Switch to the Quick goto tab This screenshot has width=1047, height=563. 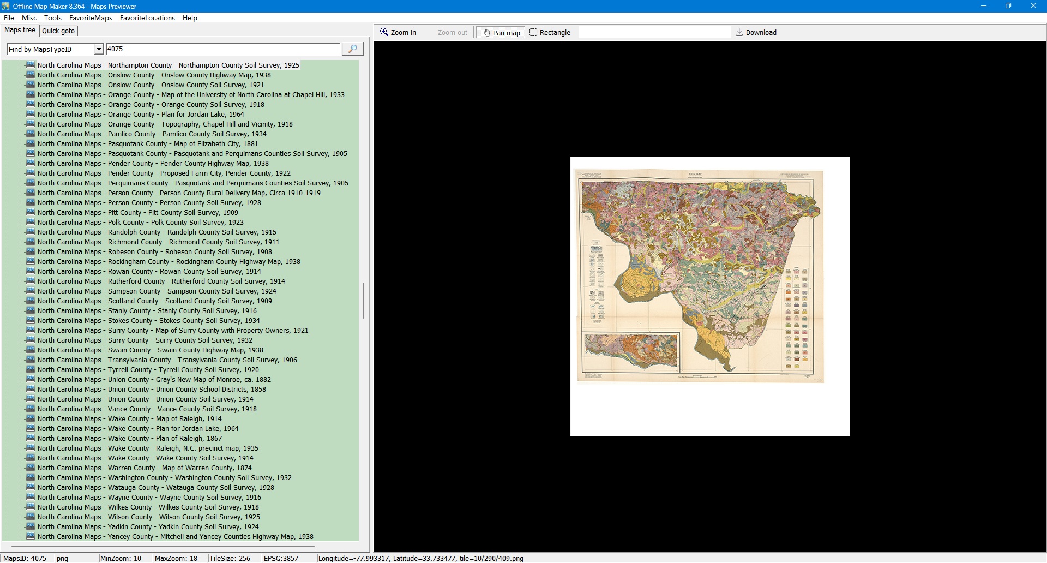(x=58, y=31)
